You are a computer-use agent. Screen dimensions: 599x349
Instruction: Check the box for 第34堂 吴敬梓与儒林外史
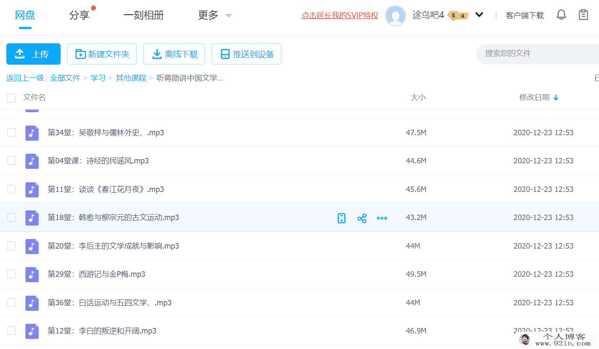pos(11,133)
